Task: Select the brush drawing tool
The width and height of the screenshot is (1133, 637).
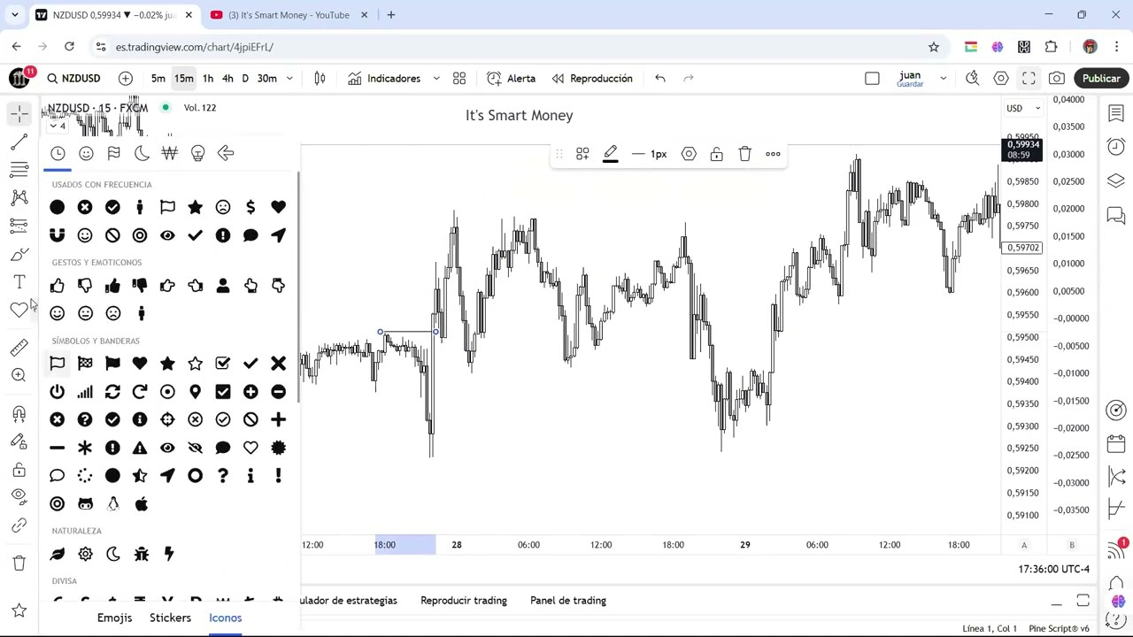Action: 19,255
